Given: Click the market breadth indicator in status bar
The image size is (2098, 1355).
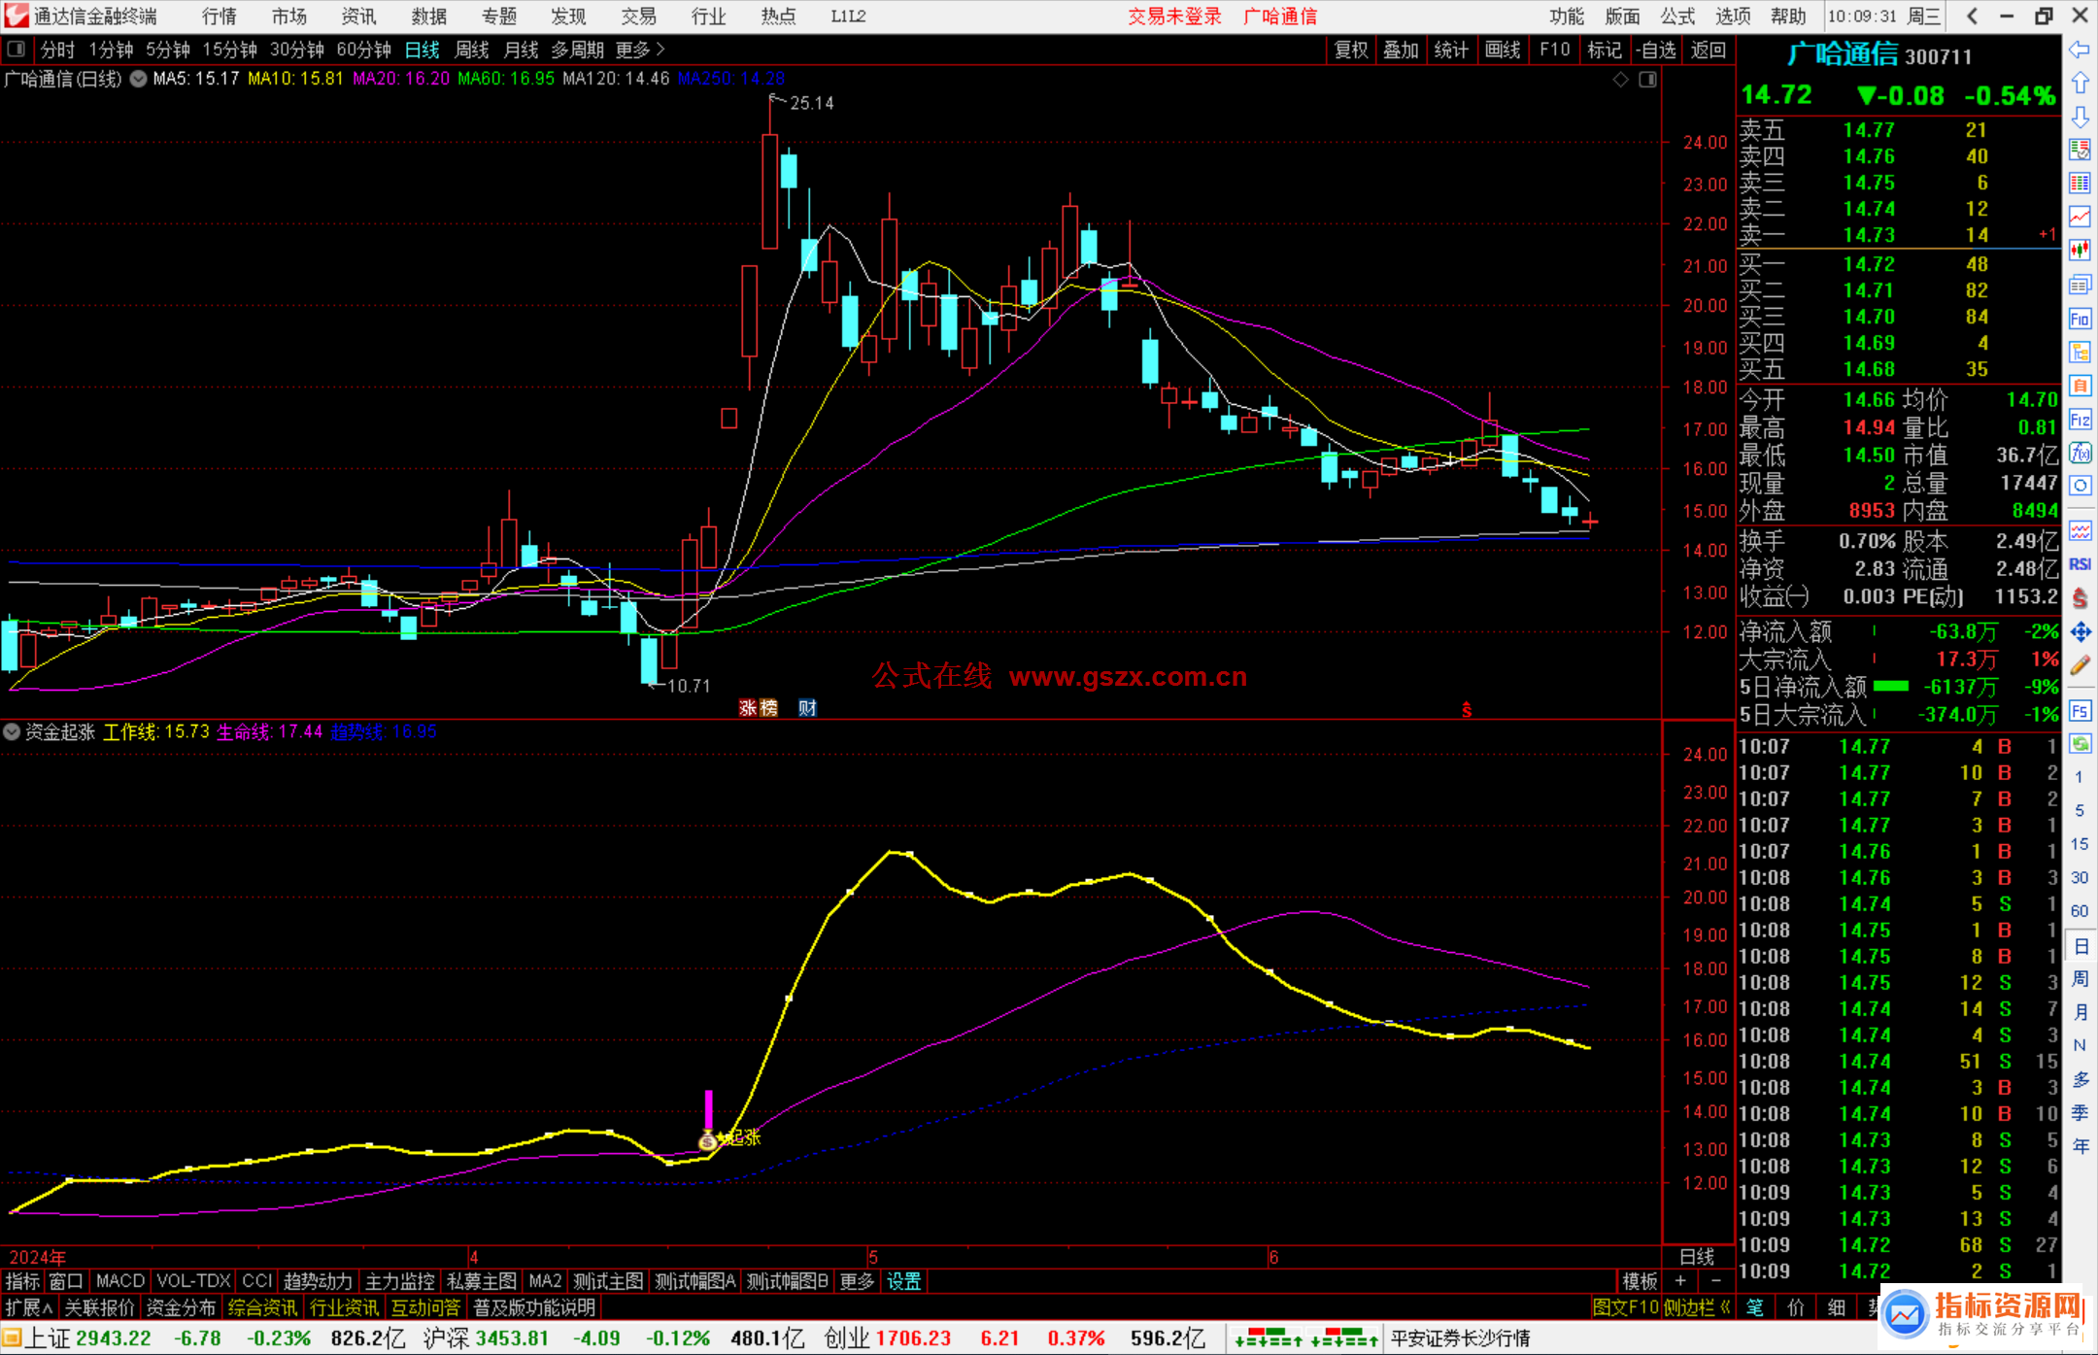Looking at the screenshot, I should point(1306,1338).
